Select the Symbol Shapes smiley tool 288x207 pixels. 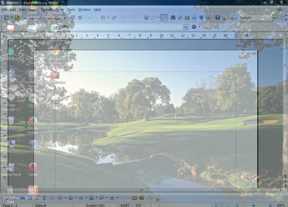tap(71, 198)
